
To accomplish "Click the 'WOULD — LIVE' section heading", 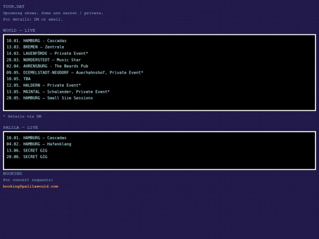I will [19, 31].
